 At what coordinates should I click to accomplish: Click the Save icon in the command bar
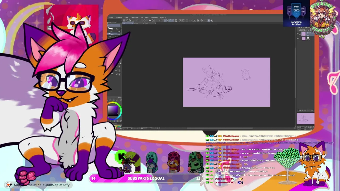[133, 20]
